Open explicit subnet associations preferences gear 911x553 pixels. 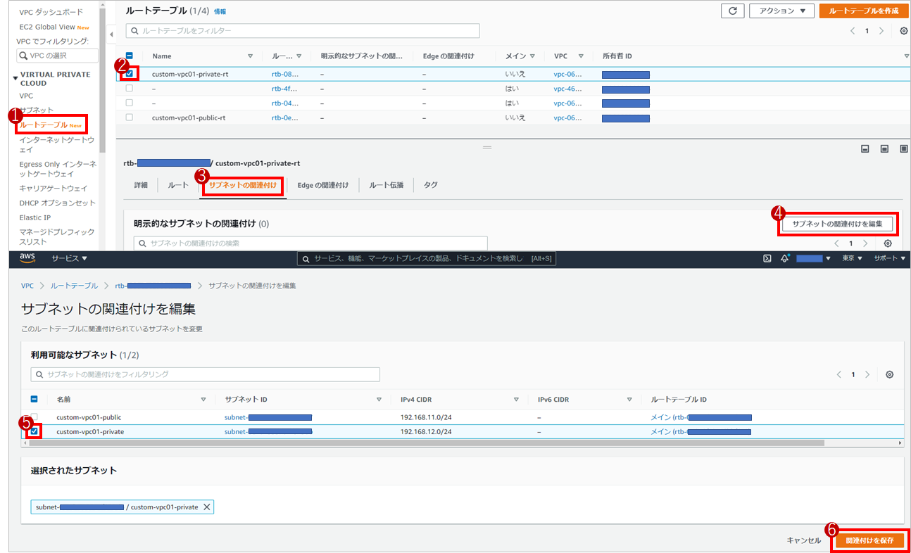(888, 243)
